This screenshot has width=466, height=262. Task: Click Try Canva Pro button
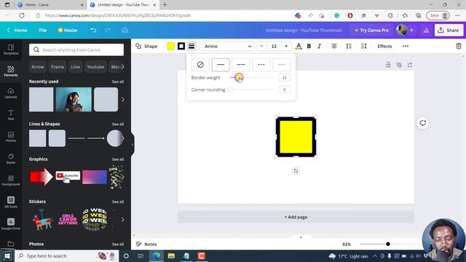pyautogui.click(x=371, y=30)
